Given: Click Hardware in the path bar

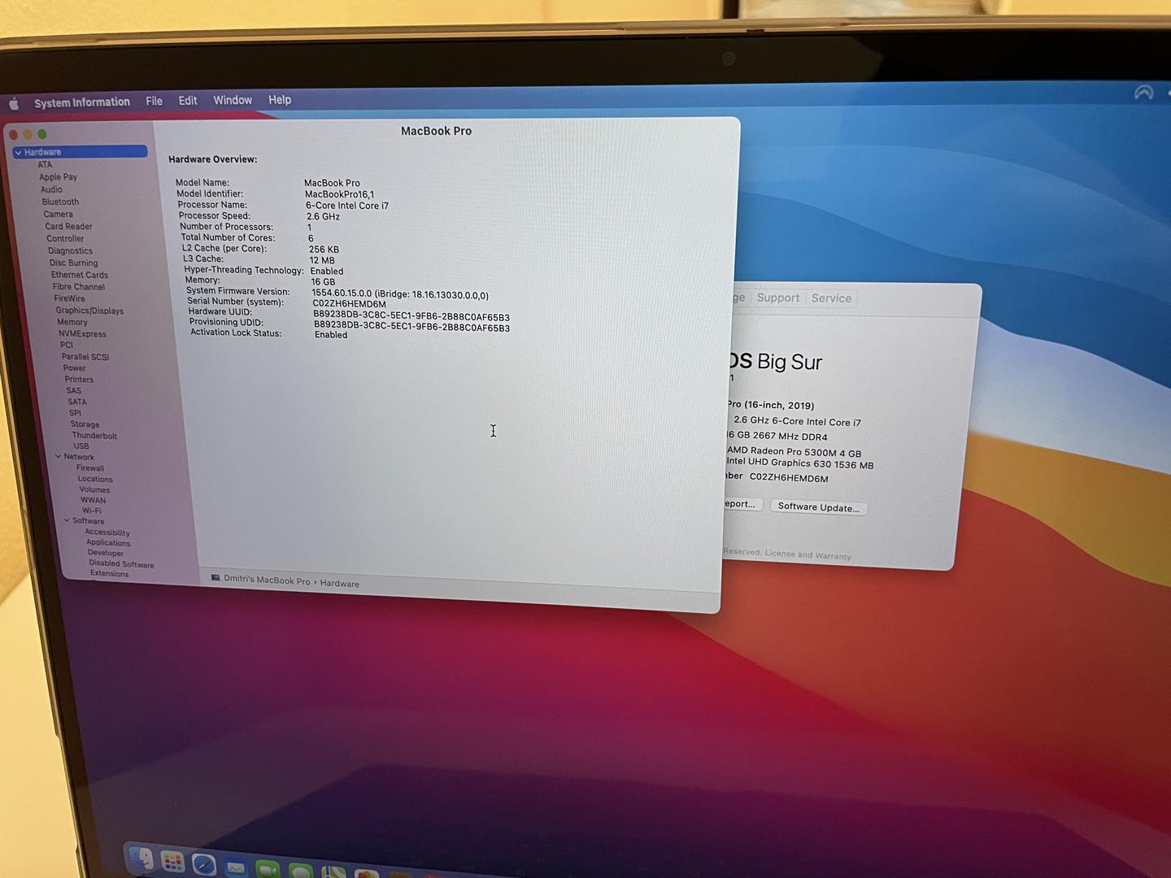Looking at the screenshot, I should [x=339, y=584].
